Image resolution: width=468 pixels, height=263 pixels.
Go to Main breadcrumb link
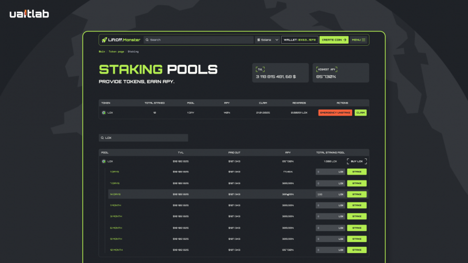[x=102, y=52]
